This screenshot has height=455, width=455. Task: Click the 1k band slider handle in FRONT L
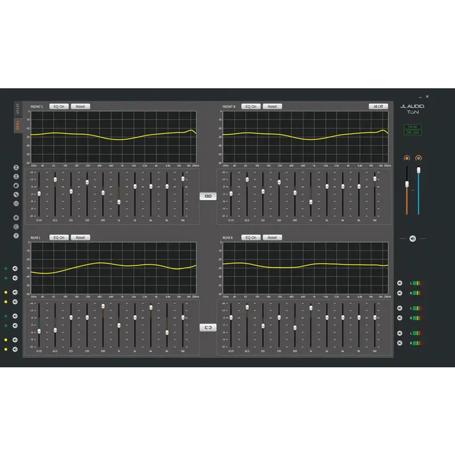(119, 202)
